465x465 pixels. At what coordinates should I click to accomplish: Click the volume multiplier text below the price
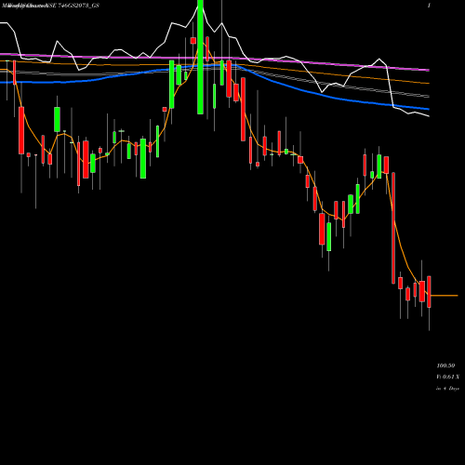tap(447, 377)
